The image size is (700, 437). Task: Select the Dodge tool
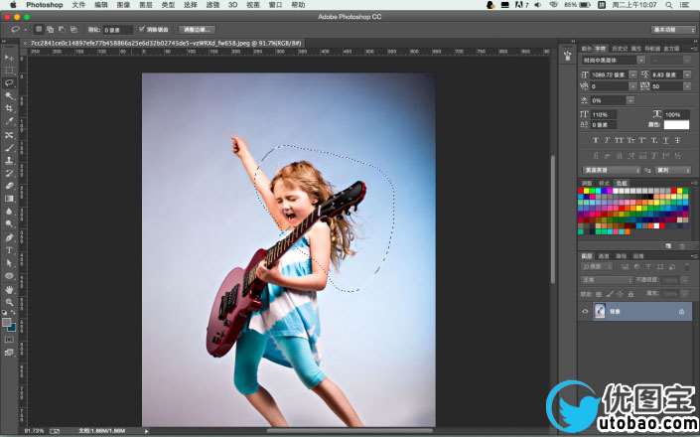pos(9,224)
